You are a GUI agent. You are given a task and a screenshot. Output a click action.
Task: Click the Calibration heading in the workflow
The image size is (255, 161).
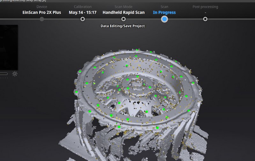click(x=83, y=7)
